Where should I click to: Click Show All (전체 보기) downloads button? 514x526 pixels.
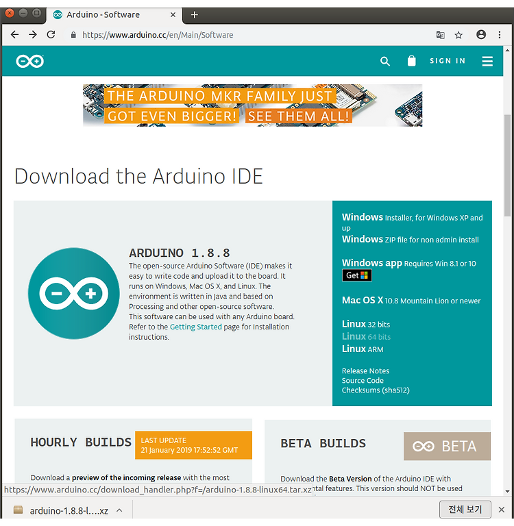coord(465,510)
